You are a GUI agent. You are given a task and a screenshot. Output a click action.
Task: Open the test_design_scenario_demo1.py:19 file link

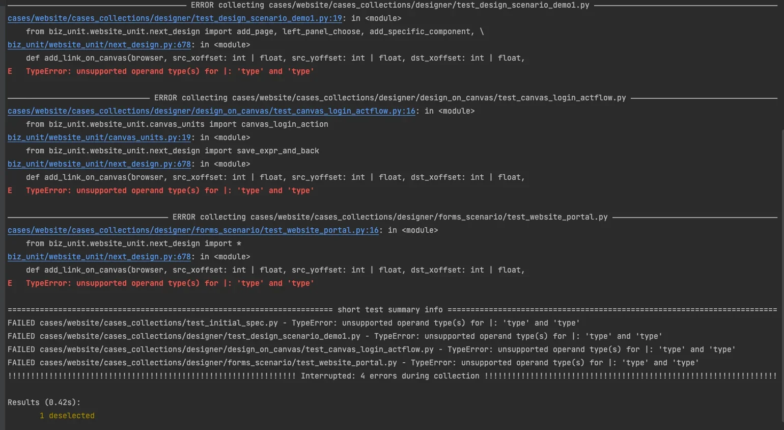[x=175, y=18]
